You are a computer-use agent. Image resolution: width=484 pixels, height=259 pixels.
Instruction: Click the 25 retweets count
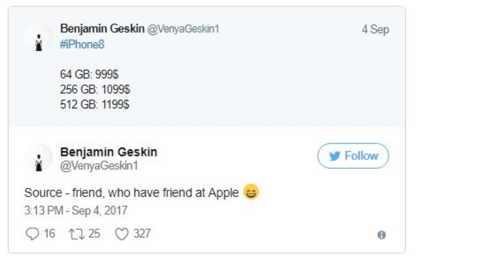pos(94,234)
